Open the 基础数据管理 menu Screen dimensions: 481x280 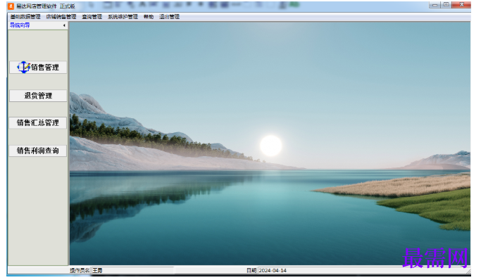pos(25,17)
